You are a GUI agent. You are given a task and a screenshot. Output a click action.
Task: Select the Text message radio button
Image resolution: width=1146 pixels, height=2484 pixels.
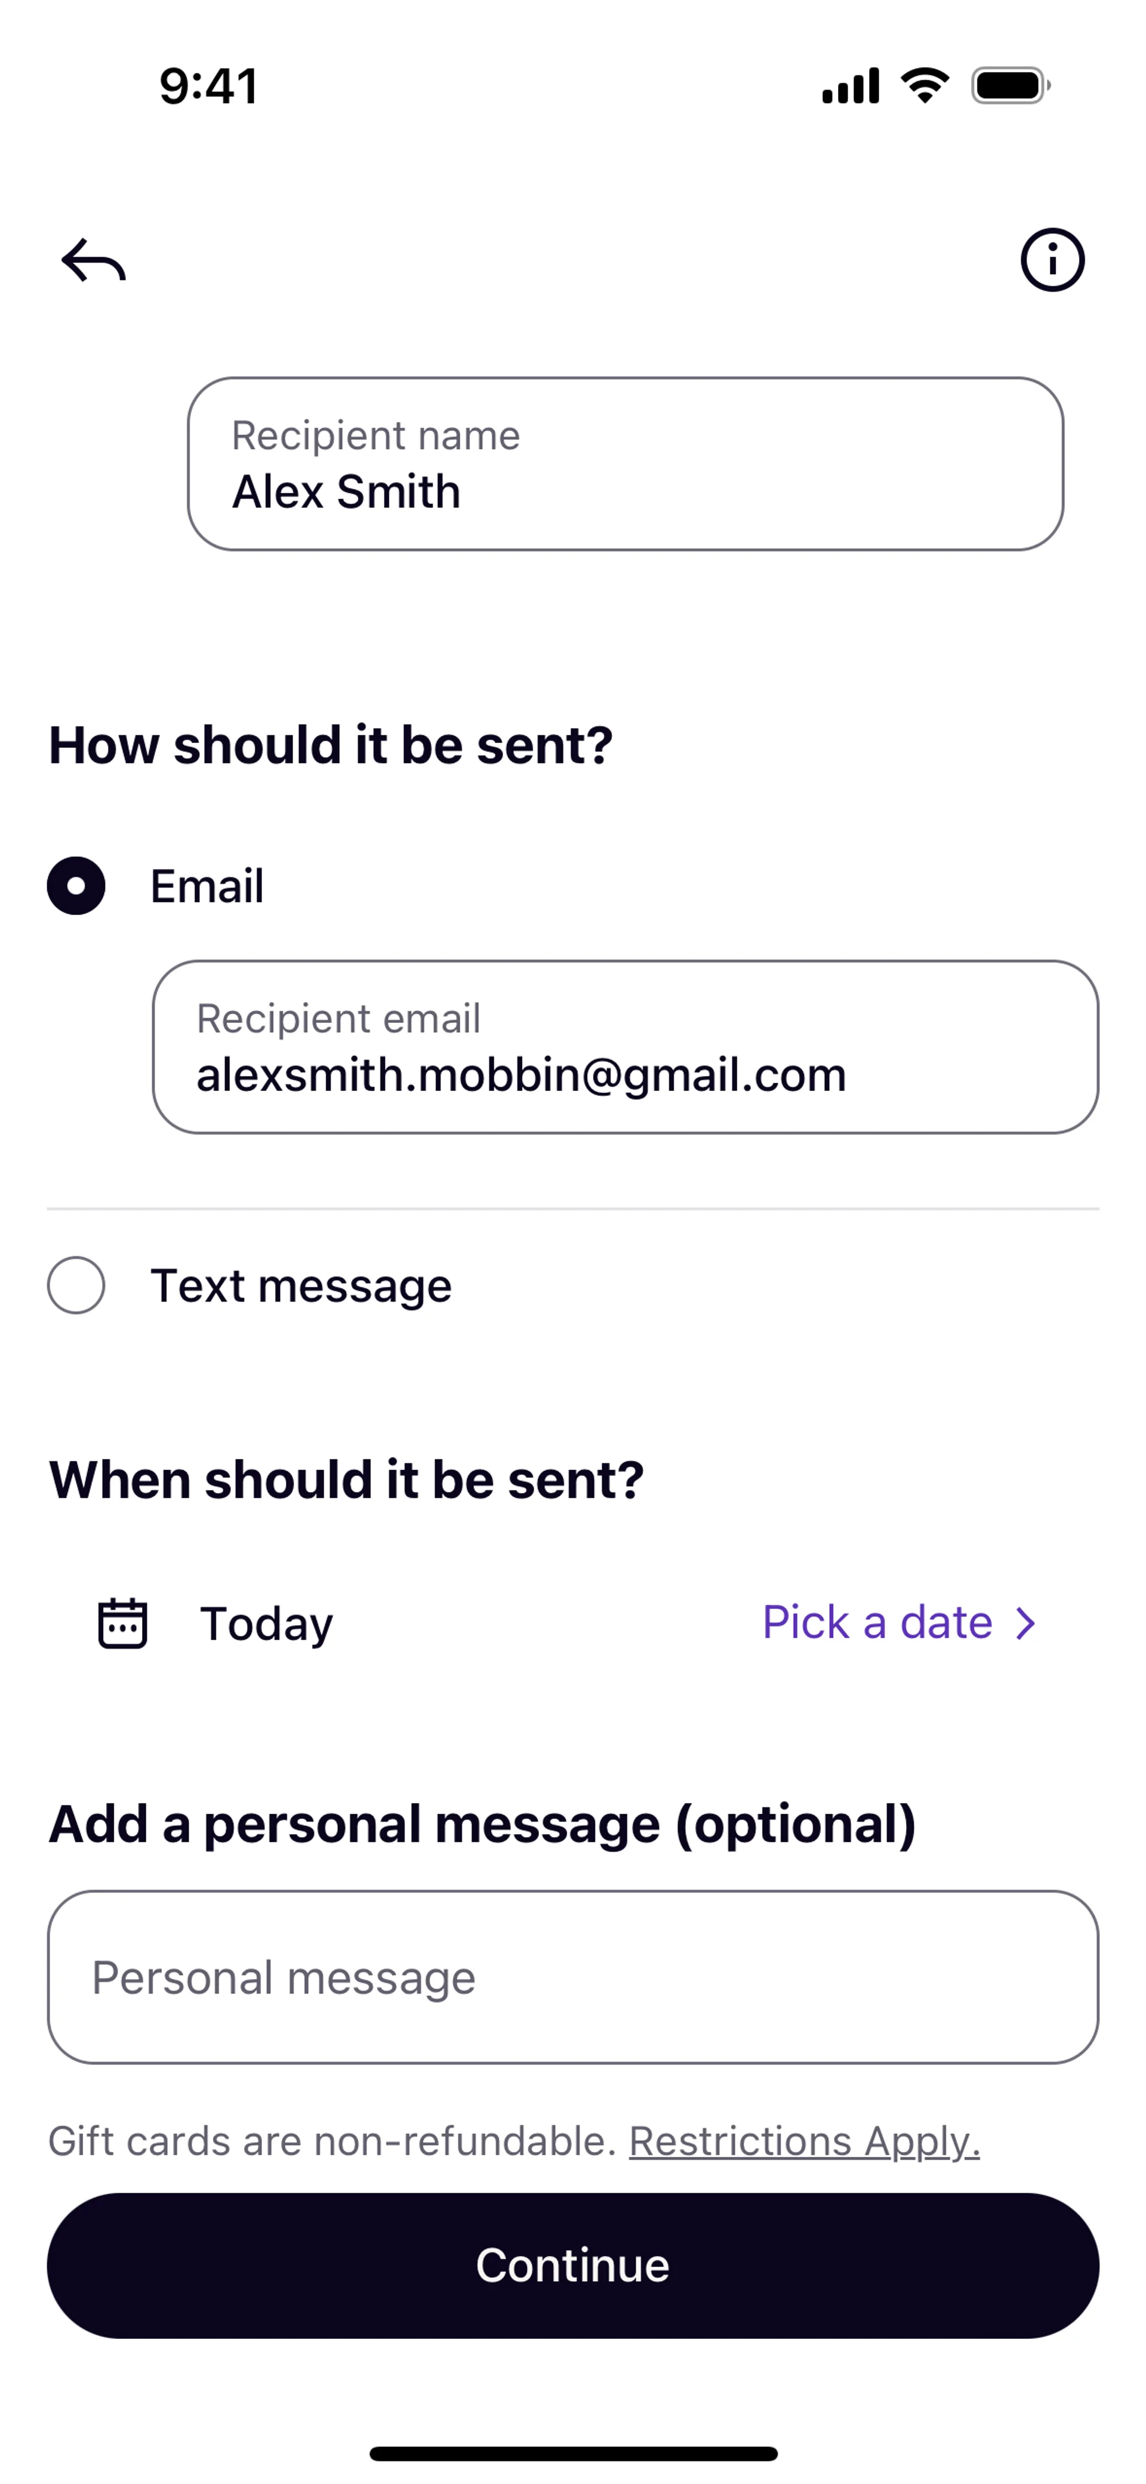point(76,1284)
